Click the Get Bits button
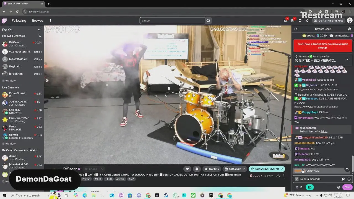Viewport: 354px width, 199px height. [212, 169]
